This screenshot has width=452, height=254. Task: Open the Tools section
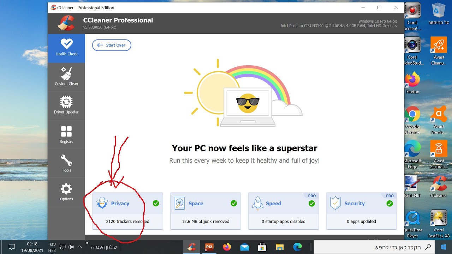tap(66, 163)
